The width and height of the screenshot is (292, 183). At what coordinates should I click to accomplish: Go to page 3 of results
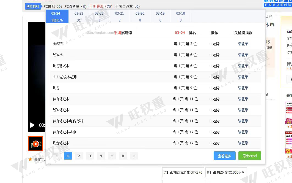pyautogui.click(x=90, y=156)
